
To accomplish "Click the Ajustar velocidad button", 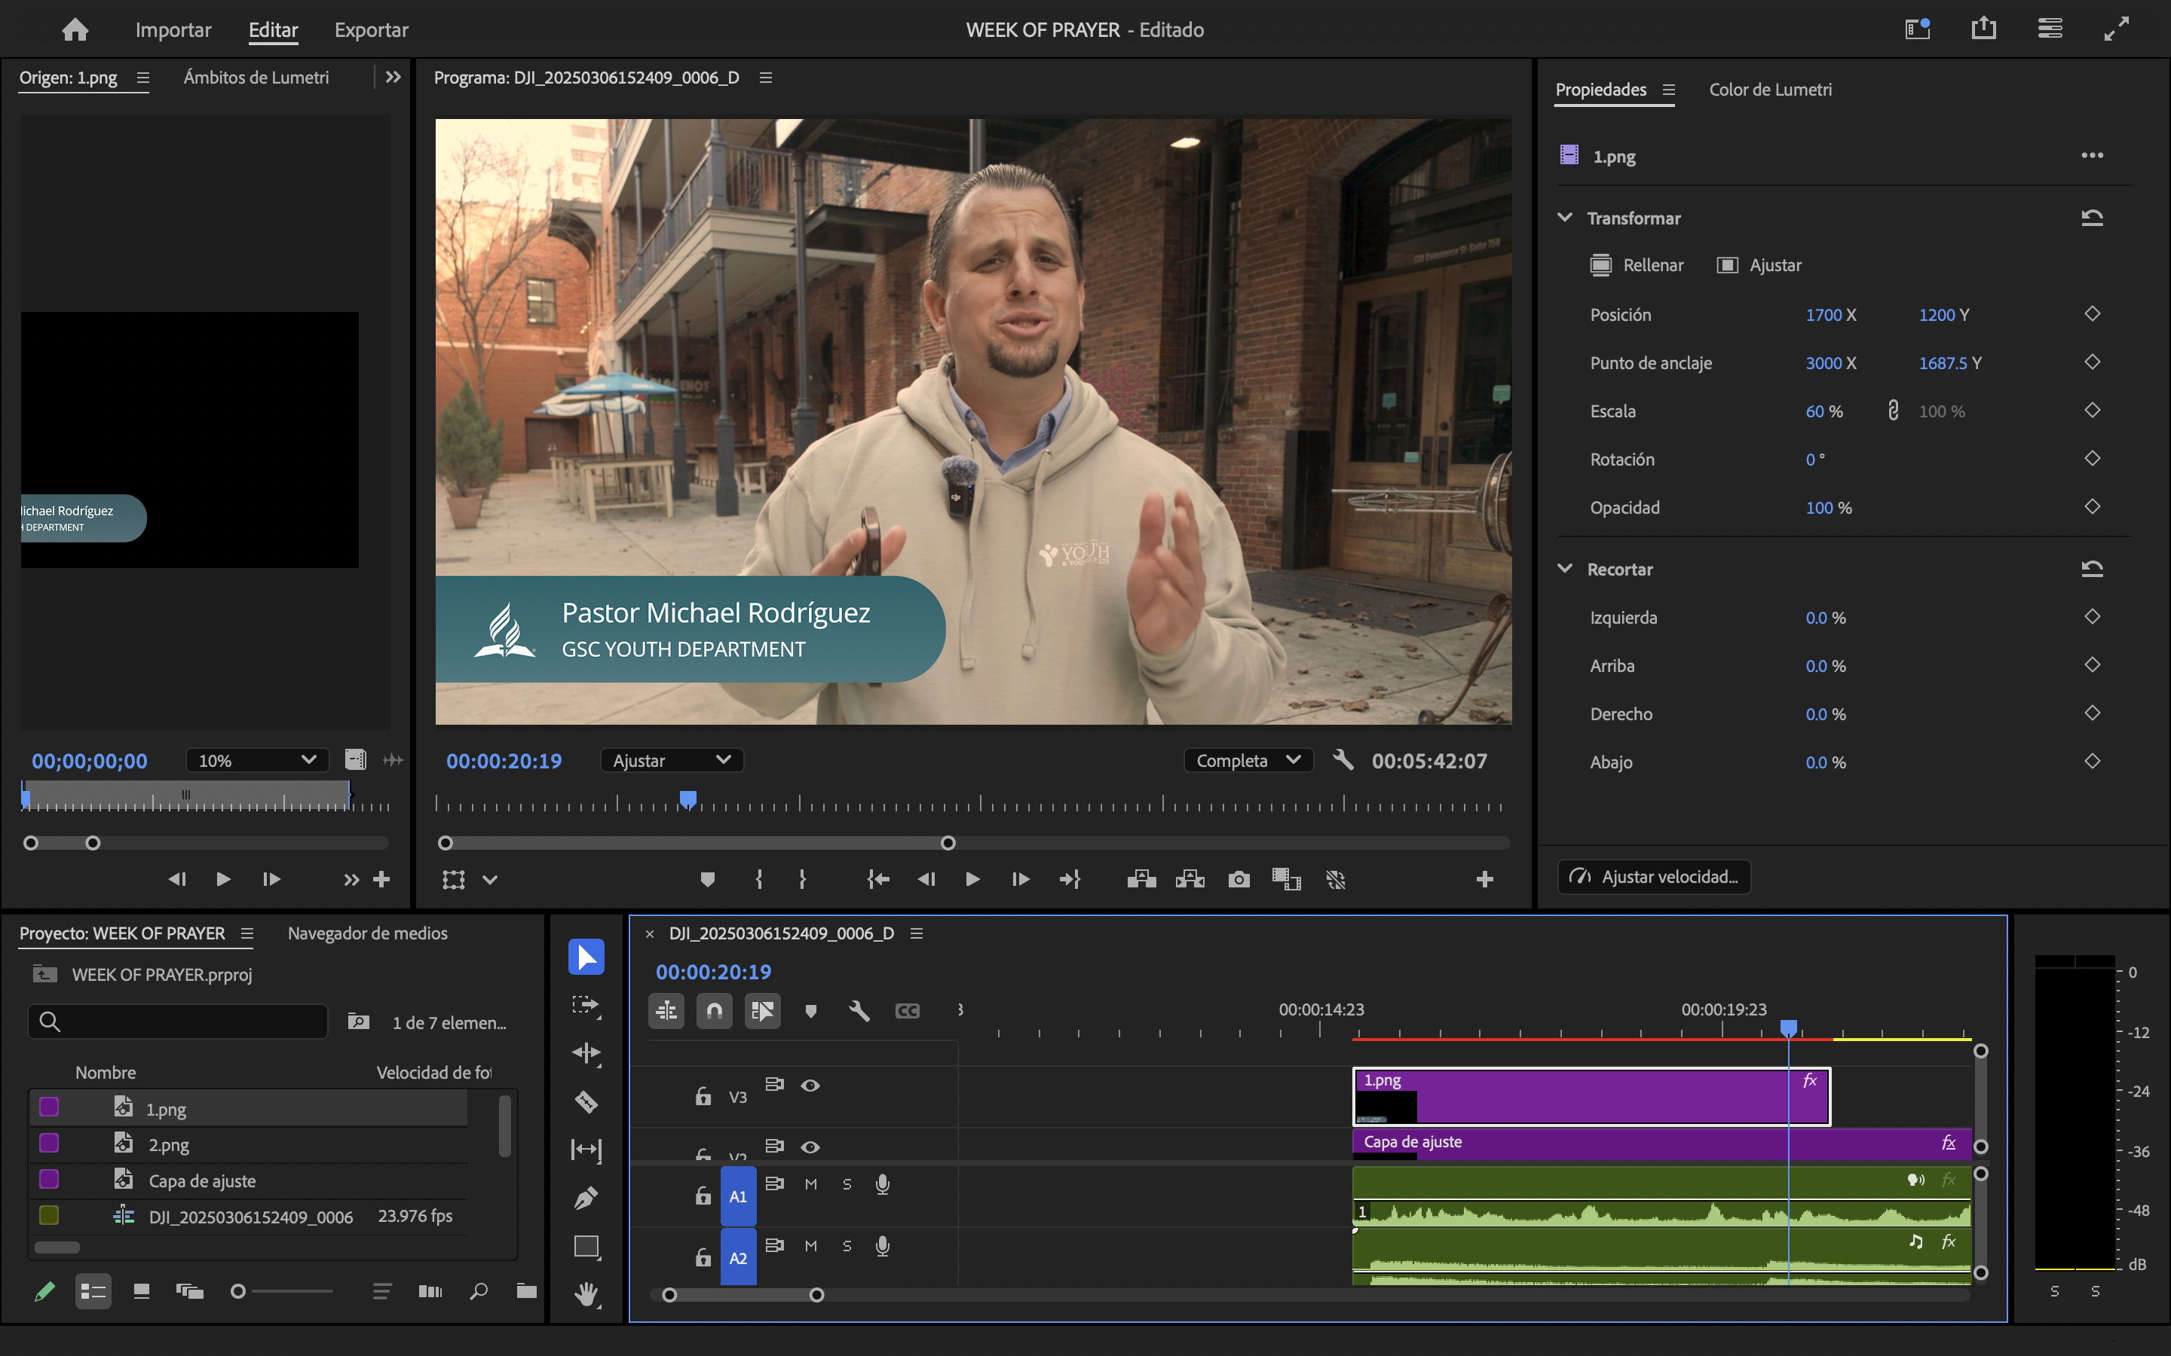I will [x=1655, y=877].
